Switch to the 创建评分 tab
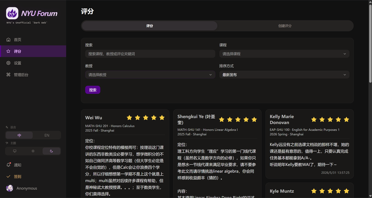372x198 pixels. pyautogui.click(x=285, y=26)
